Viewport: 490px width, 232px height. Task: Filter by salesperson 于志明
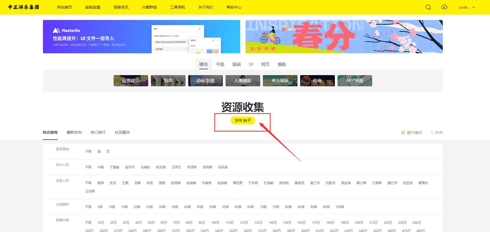(253, 183)
